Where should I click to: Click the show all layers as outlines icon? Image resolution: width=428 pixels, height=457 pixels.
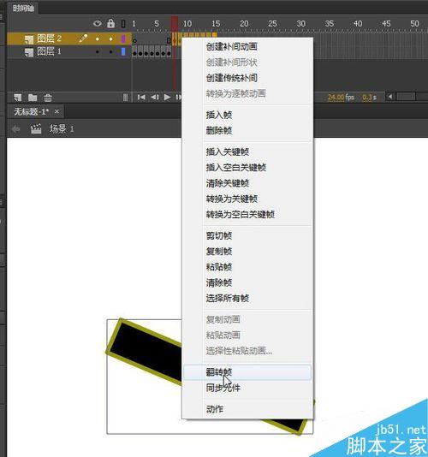point(123,23)
